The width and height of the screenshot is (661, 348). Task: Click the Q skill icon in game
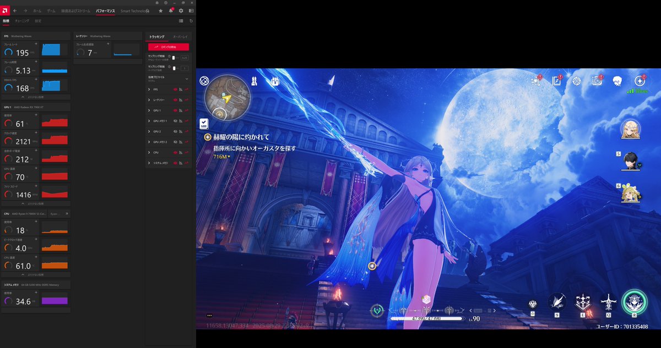pos(608,303)
